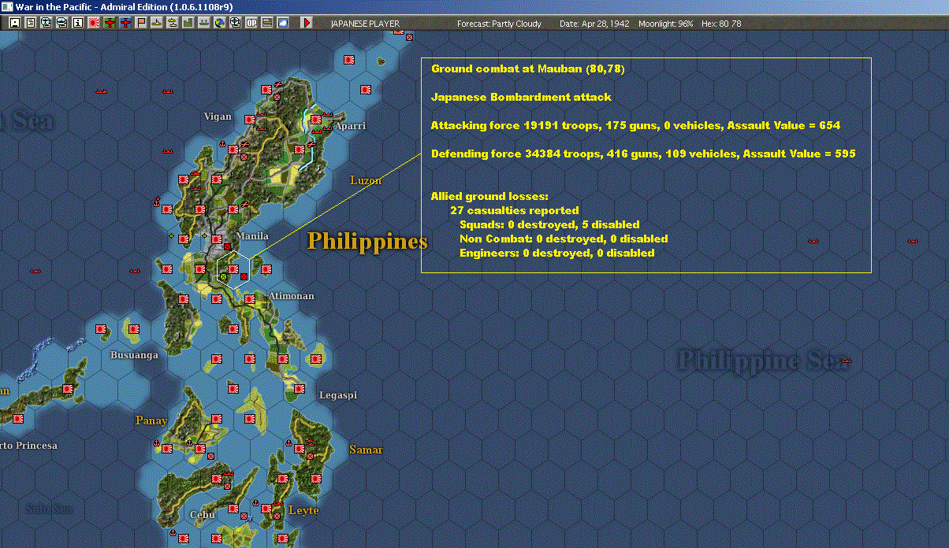The height and width of the screenshot is (548, 949).
Task: Click the Japanese rising sun toolbar icon
Action: click(94, 23)
